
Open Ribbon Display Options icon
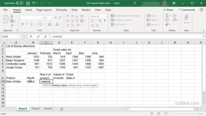coord(174,3)
